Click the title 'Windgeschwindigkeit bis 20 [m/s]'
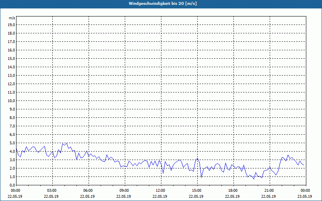Screen dimensions: 322x201 (163, 4)
